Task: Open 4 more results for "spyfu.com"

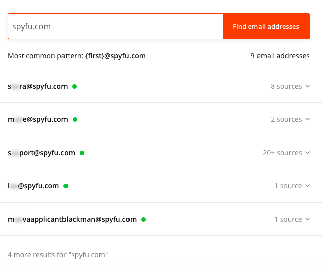Action: [58, 255]
